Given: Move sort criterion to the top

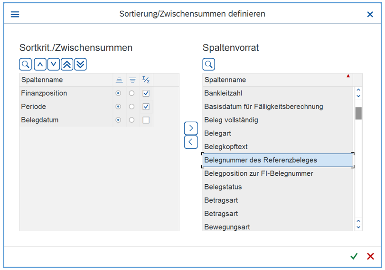Looking at the screenshot, I should point(67,64).
